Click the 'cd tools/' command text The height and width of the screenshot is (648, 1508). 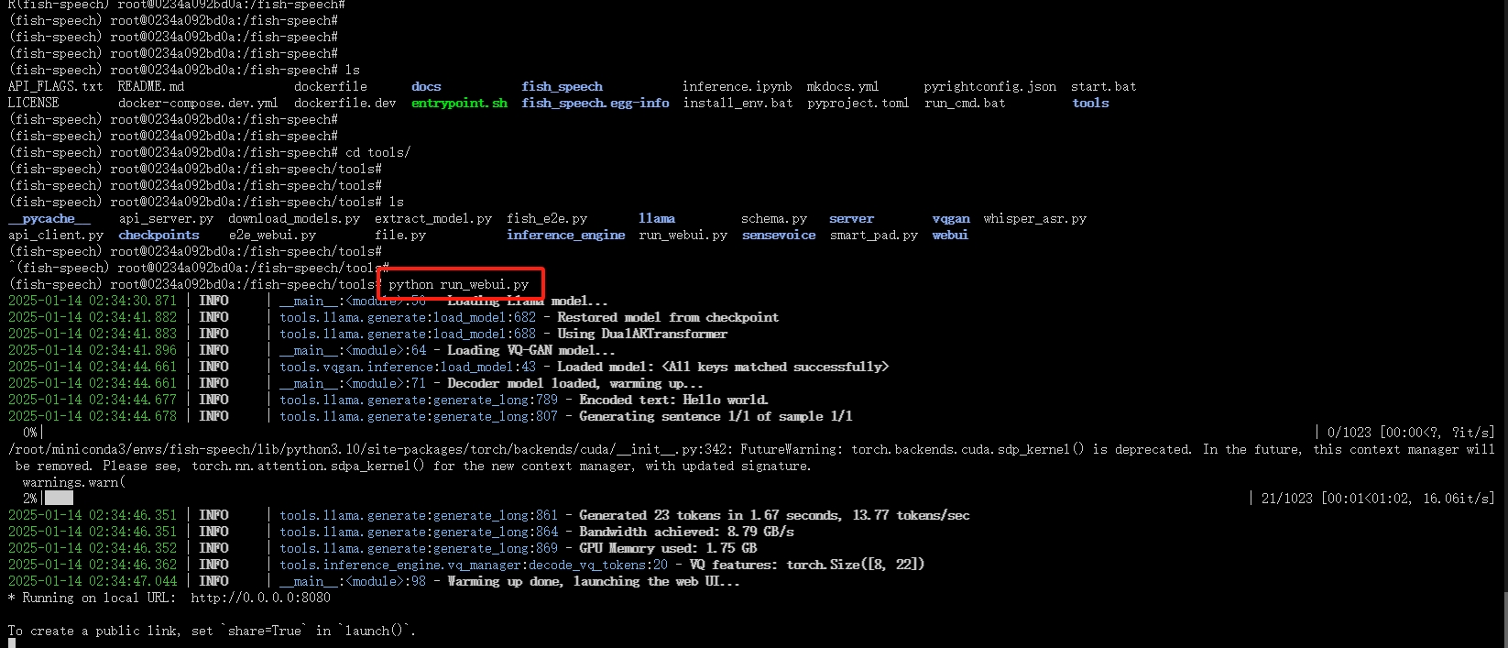(377, 152)
